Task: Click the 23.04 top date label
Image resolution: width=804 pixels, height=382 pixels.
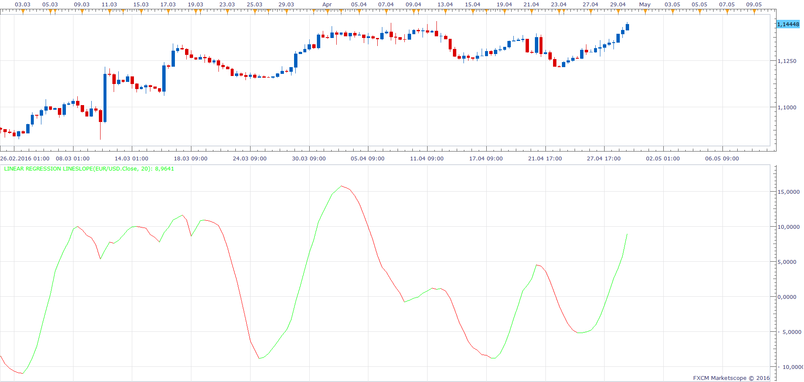Action: pos(559,4)
